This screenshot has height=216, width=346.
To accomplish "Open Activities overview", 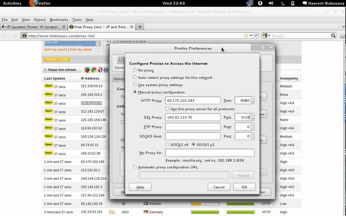I will [x=12, y=3].
